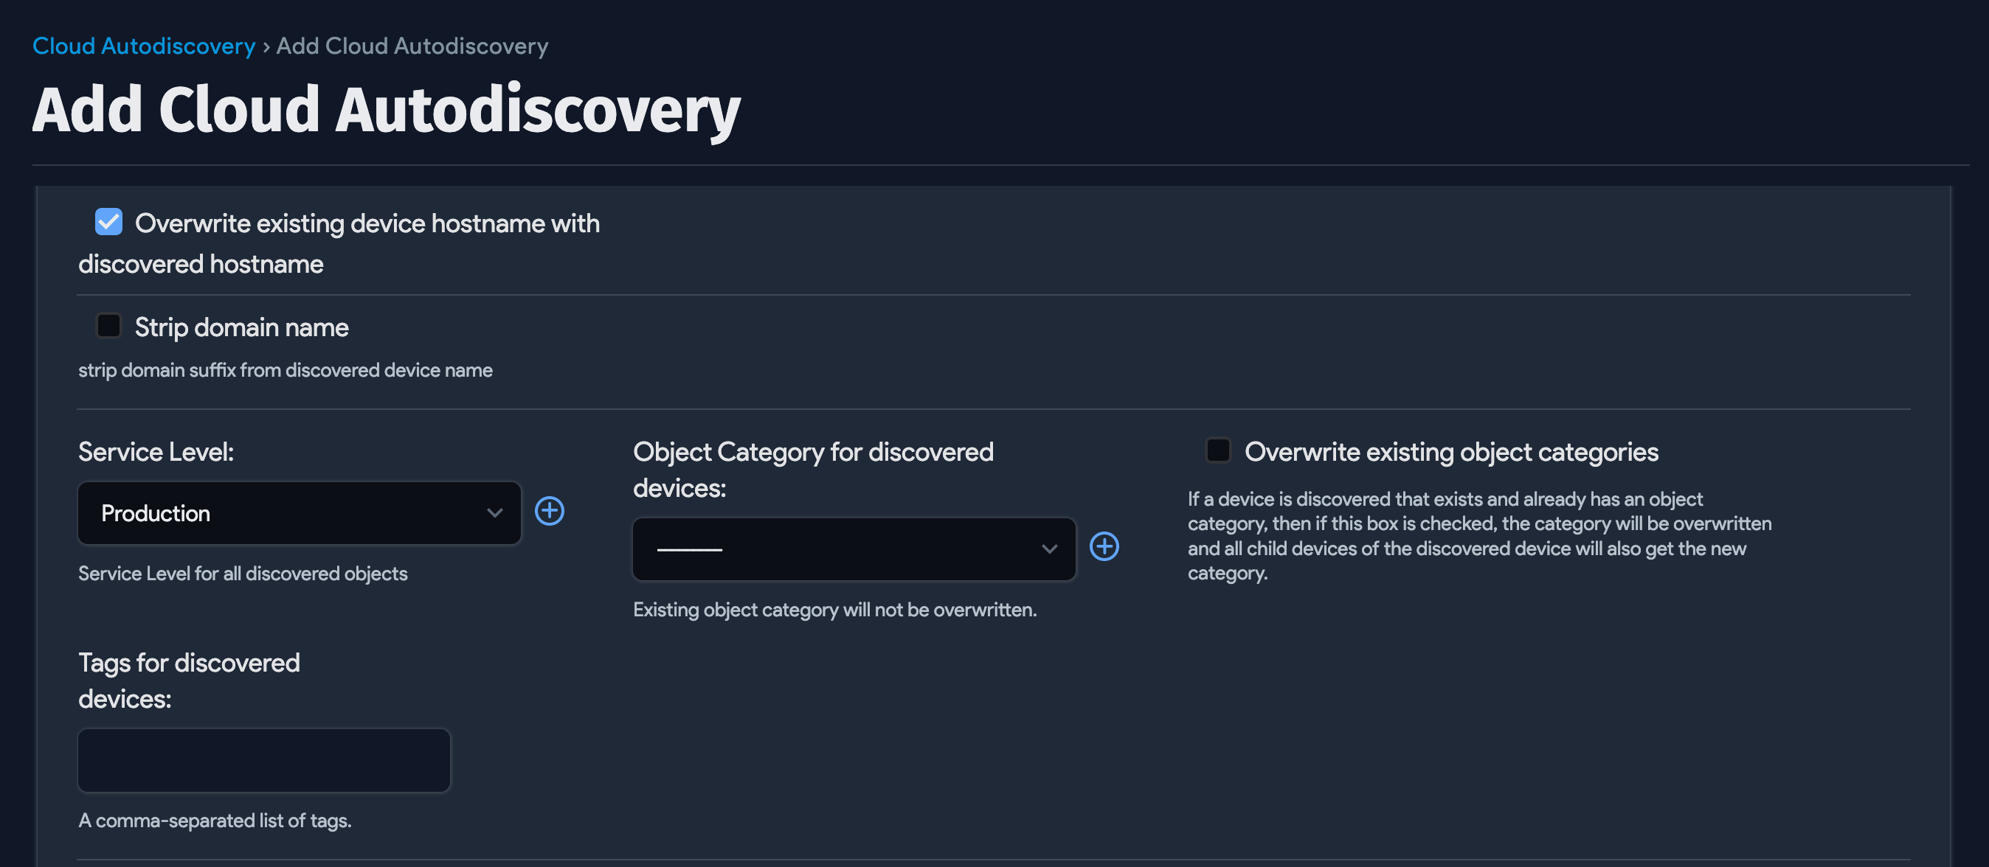Open the Service Level dropdown chevron
The image size is (1989, 867).
(495, 513)
